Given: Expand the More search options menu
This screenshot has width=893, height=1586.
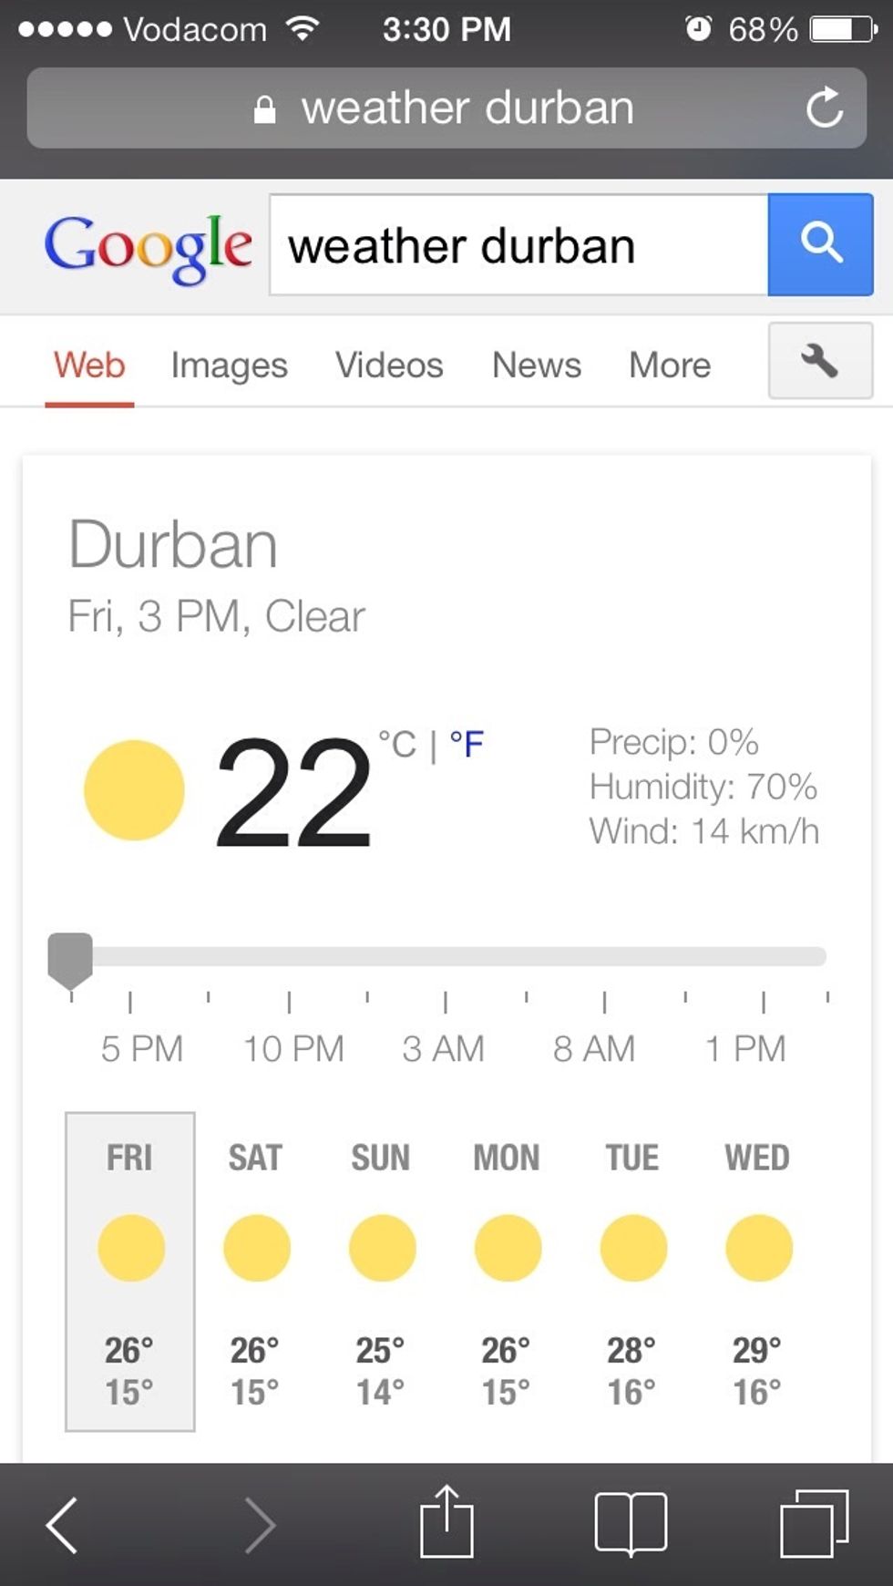Looking at the screenshot, I should click(670, 366).
